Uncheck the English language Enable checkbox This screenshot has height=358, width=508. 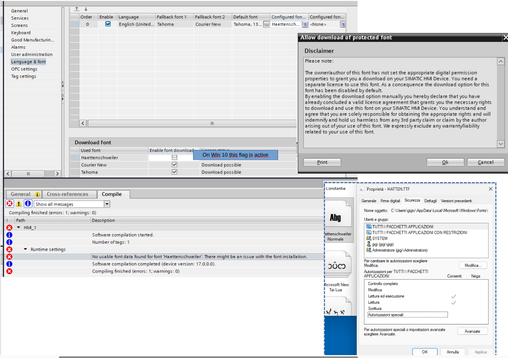tap(108, 24)
